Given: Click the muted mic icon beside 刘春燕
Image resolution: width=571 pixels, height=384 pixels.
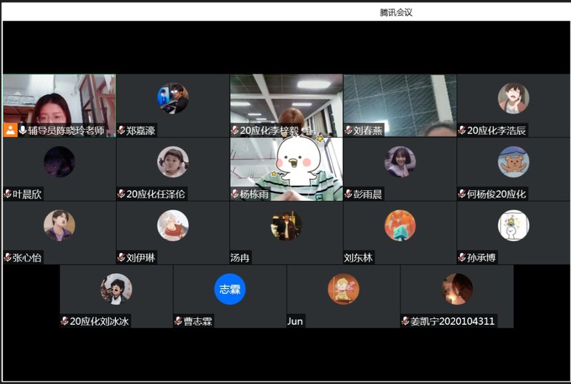Looking at the screenshot, I should pyautogui.click(x=348, y=131).
